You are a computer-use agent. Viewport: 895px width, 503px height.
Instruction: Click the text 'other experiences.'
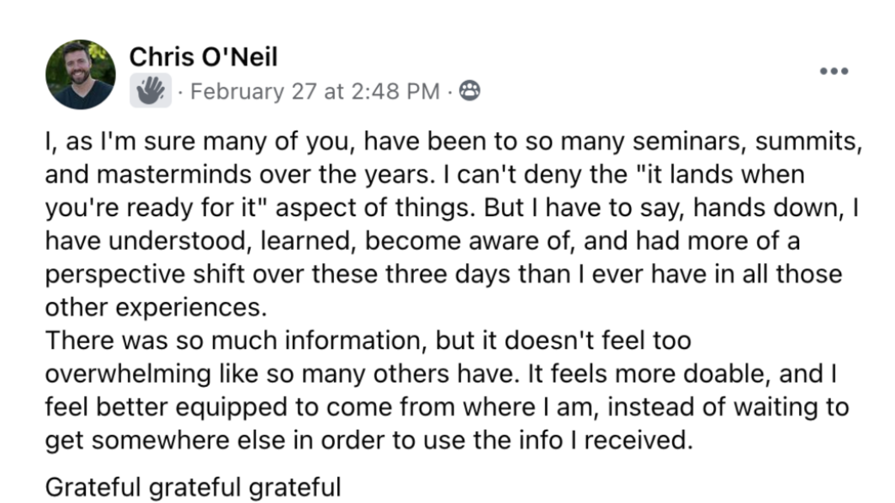[x=156, y=307]
